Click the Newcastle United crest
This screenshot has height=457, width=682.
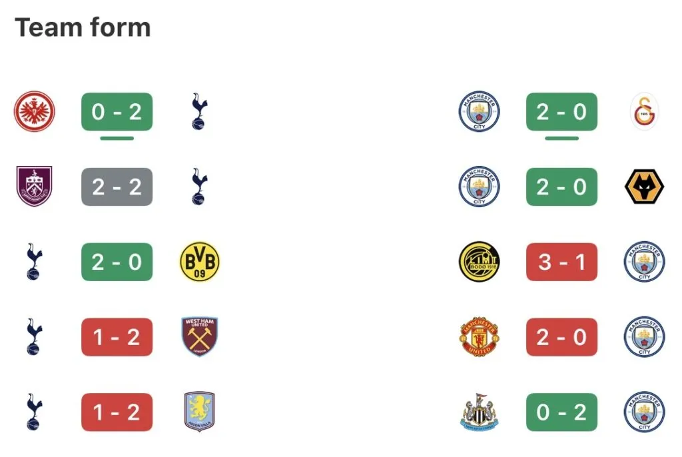[x=480, y=412]
